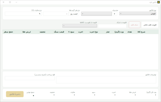Open the customer (مشتری) combo box

pos(96,14)
